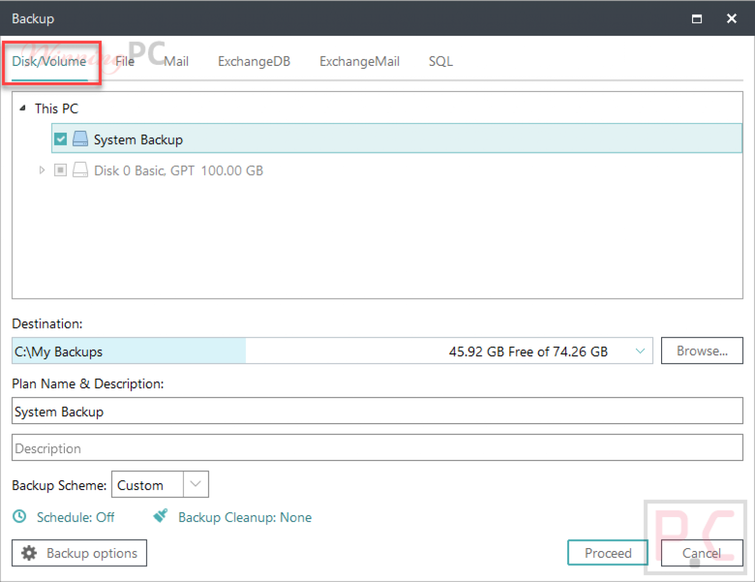Click the Browse... button
This screenshot has width=755, height=582.
702,351
